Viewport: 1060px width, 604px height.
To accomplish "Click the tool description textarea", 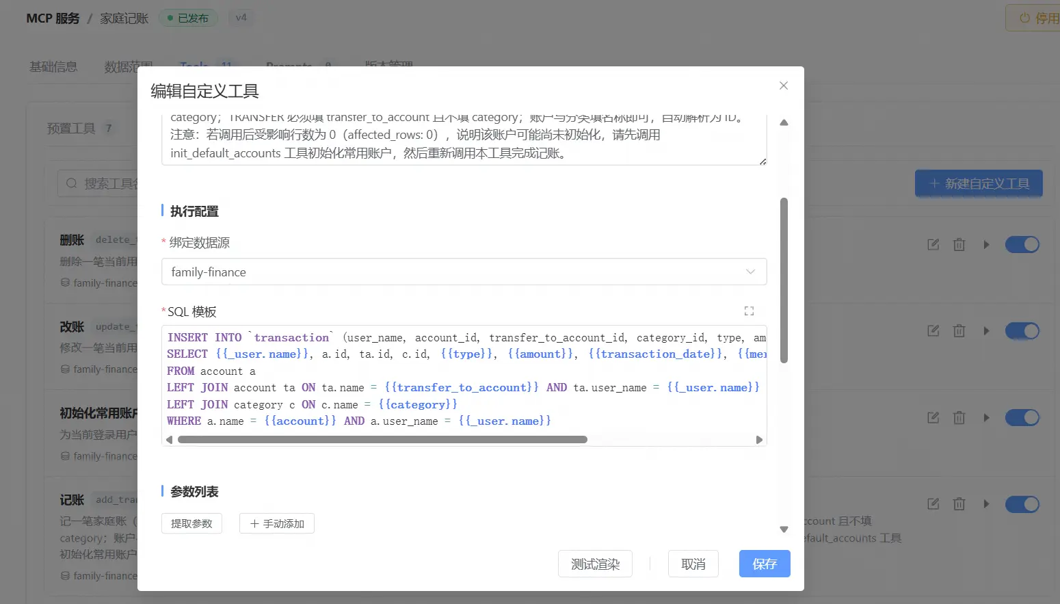I will [x=464, y=140].
